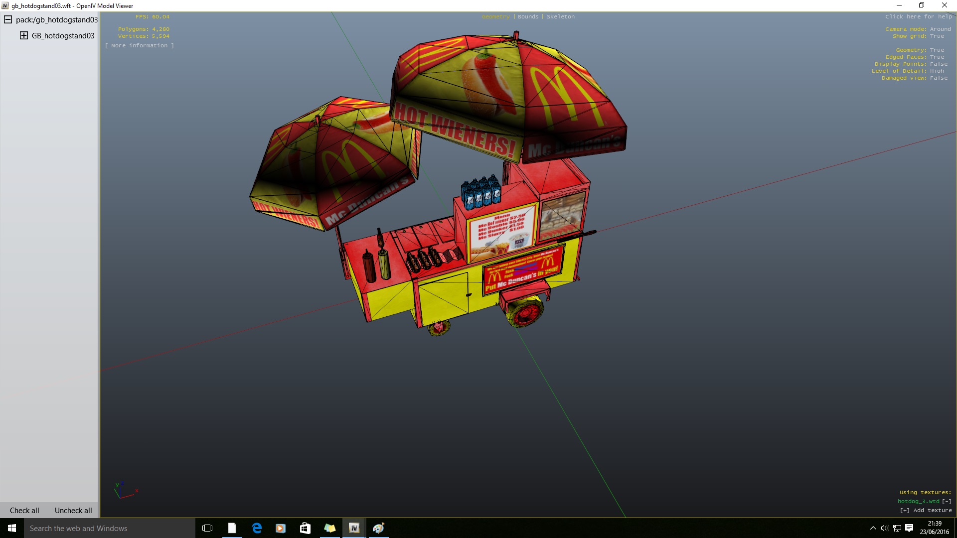Viewport: 957px width, 538px height.
Task: Click XYZ axis orientation gizmo
Action: [x=126, y=490]
